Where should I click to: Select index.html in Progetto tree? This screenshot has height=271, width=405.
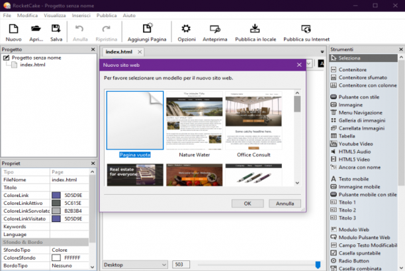click(x=32, y=65)
